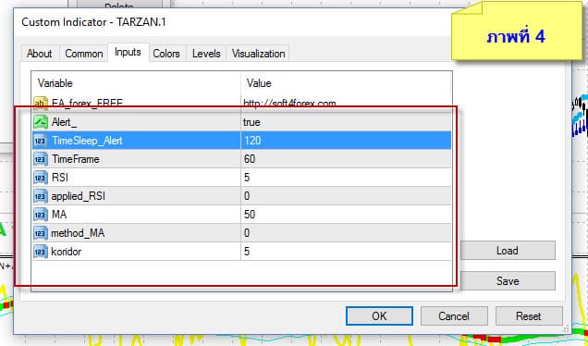Select the Inputs tab
This screenshot has height=346, width=588.
(128, 52)
